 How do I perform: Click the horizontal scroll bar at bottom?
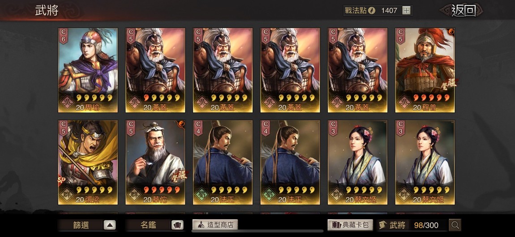[257, 231]
